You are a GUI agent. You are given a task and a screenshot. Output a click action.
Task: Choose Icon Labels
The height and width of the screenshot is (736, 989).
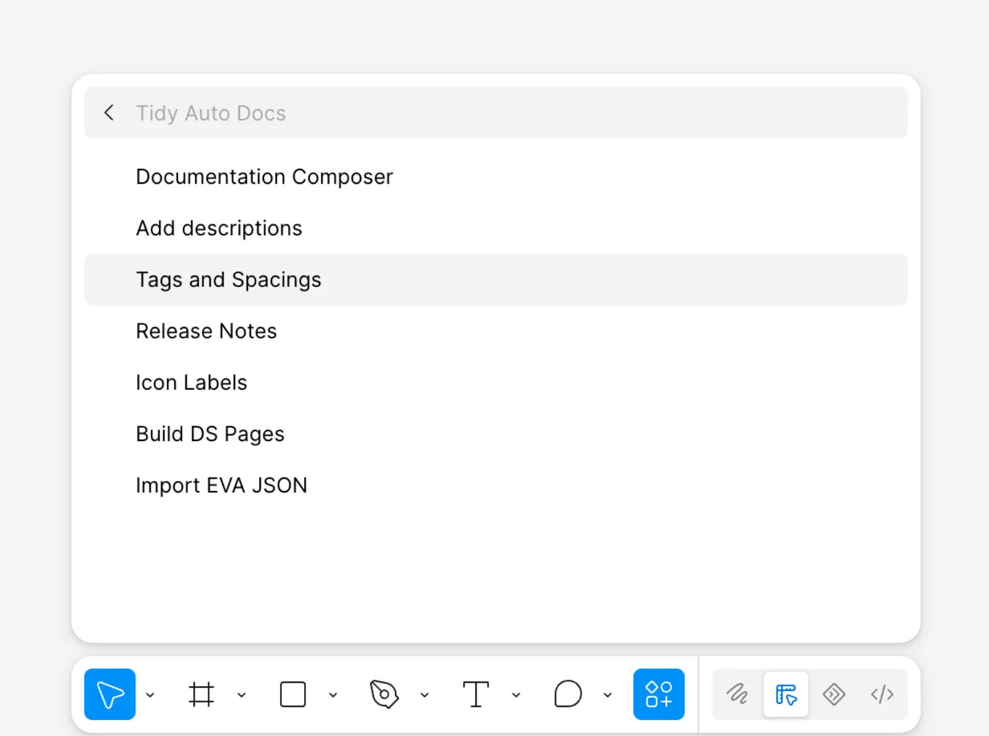point(496,382)
